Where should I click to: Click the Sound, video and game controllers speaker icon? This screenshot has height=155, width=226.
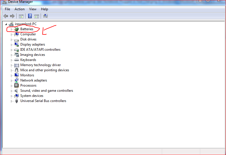16,91
